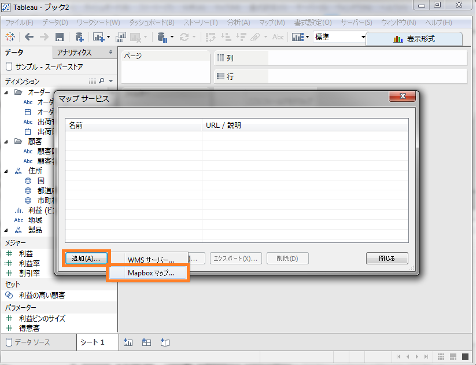Select the WMS サーバー... menu entry
Screen dimensions: 476x365
point(150,260)
